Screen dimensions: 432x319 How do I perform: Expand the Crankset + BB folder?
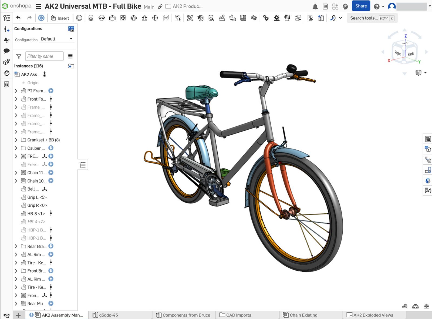coord(16,140)
